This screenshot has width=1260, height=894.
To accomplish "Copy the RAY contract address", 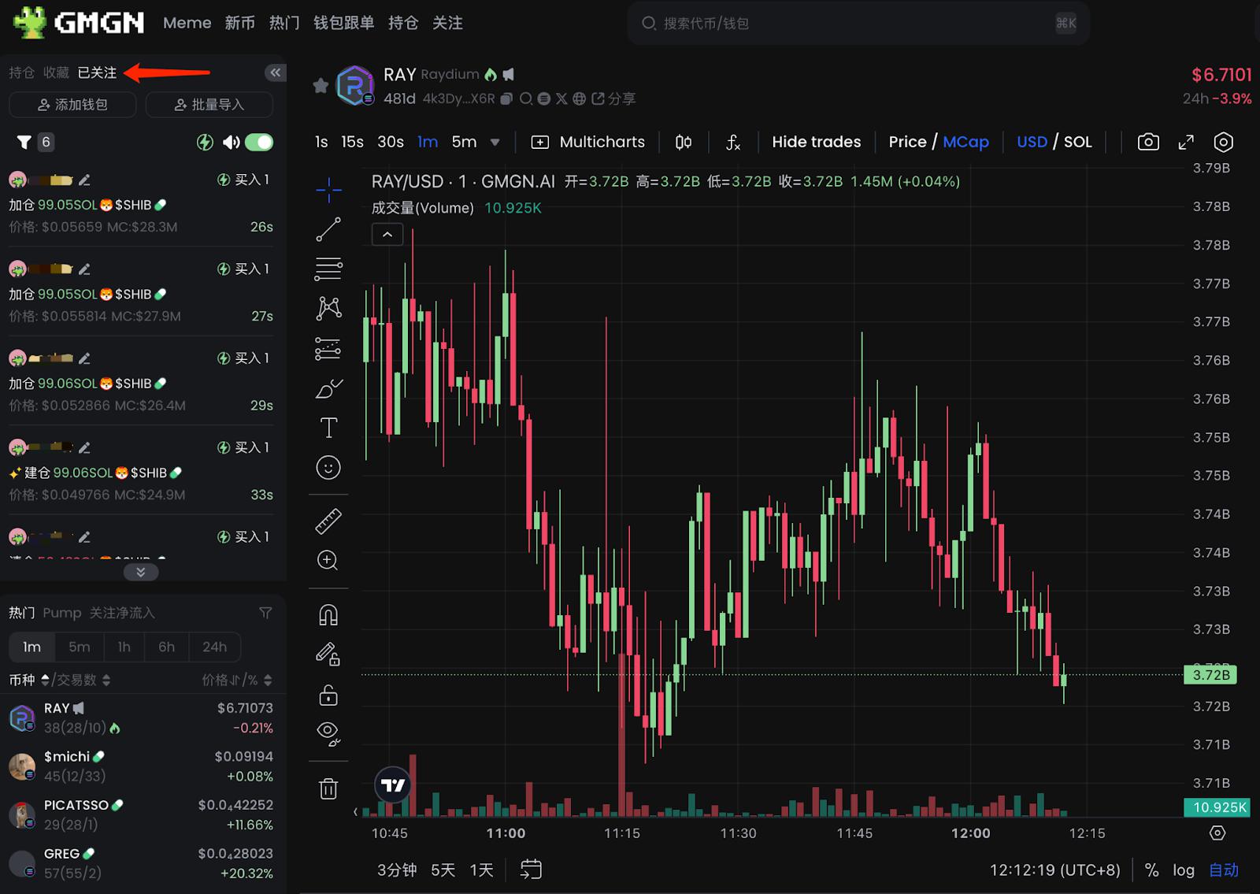I will [506, 99].
